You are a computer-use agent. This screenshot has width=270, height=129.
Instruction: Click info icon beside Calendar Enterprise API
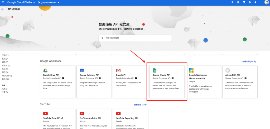click(100, 78)
